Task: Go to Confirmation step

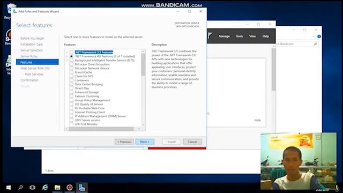Action: [29, 80]
